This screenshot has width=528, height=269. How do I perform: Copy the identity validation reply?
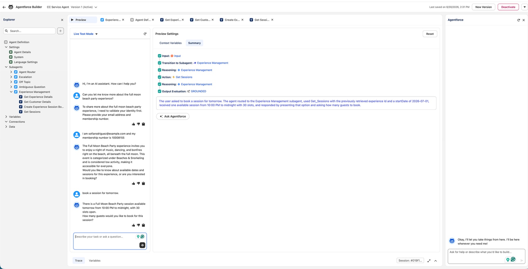(x=143, y=124)
